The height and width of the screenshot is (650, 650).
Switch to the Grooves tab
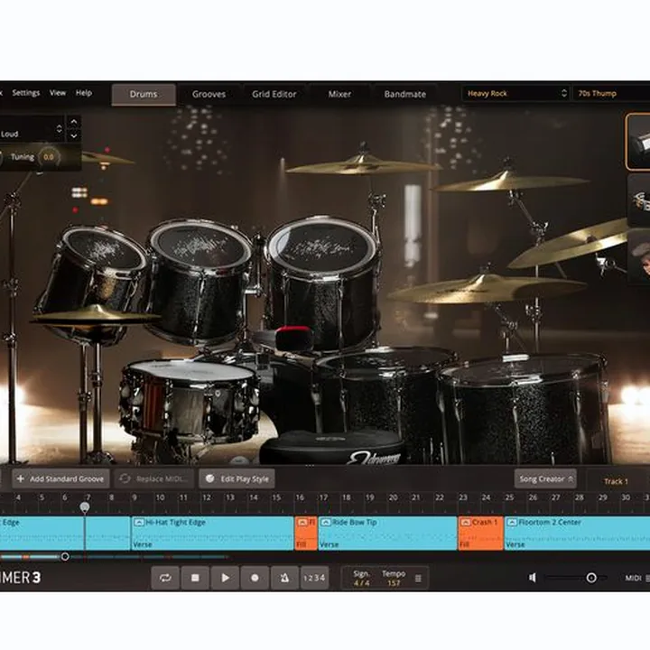209,94
